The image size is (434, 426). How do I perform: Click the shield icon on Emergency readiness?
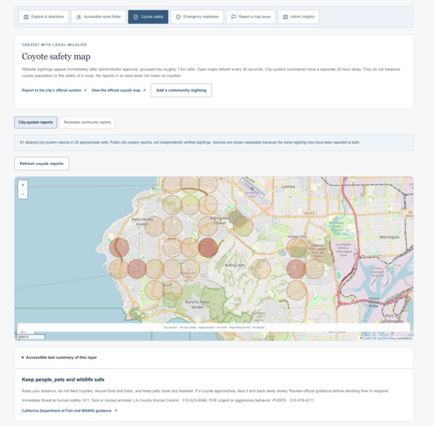[178, 17]
